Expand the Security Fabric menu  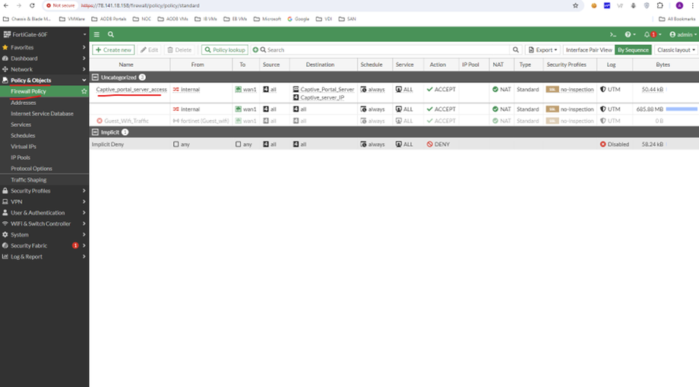44,246
